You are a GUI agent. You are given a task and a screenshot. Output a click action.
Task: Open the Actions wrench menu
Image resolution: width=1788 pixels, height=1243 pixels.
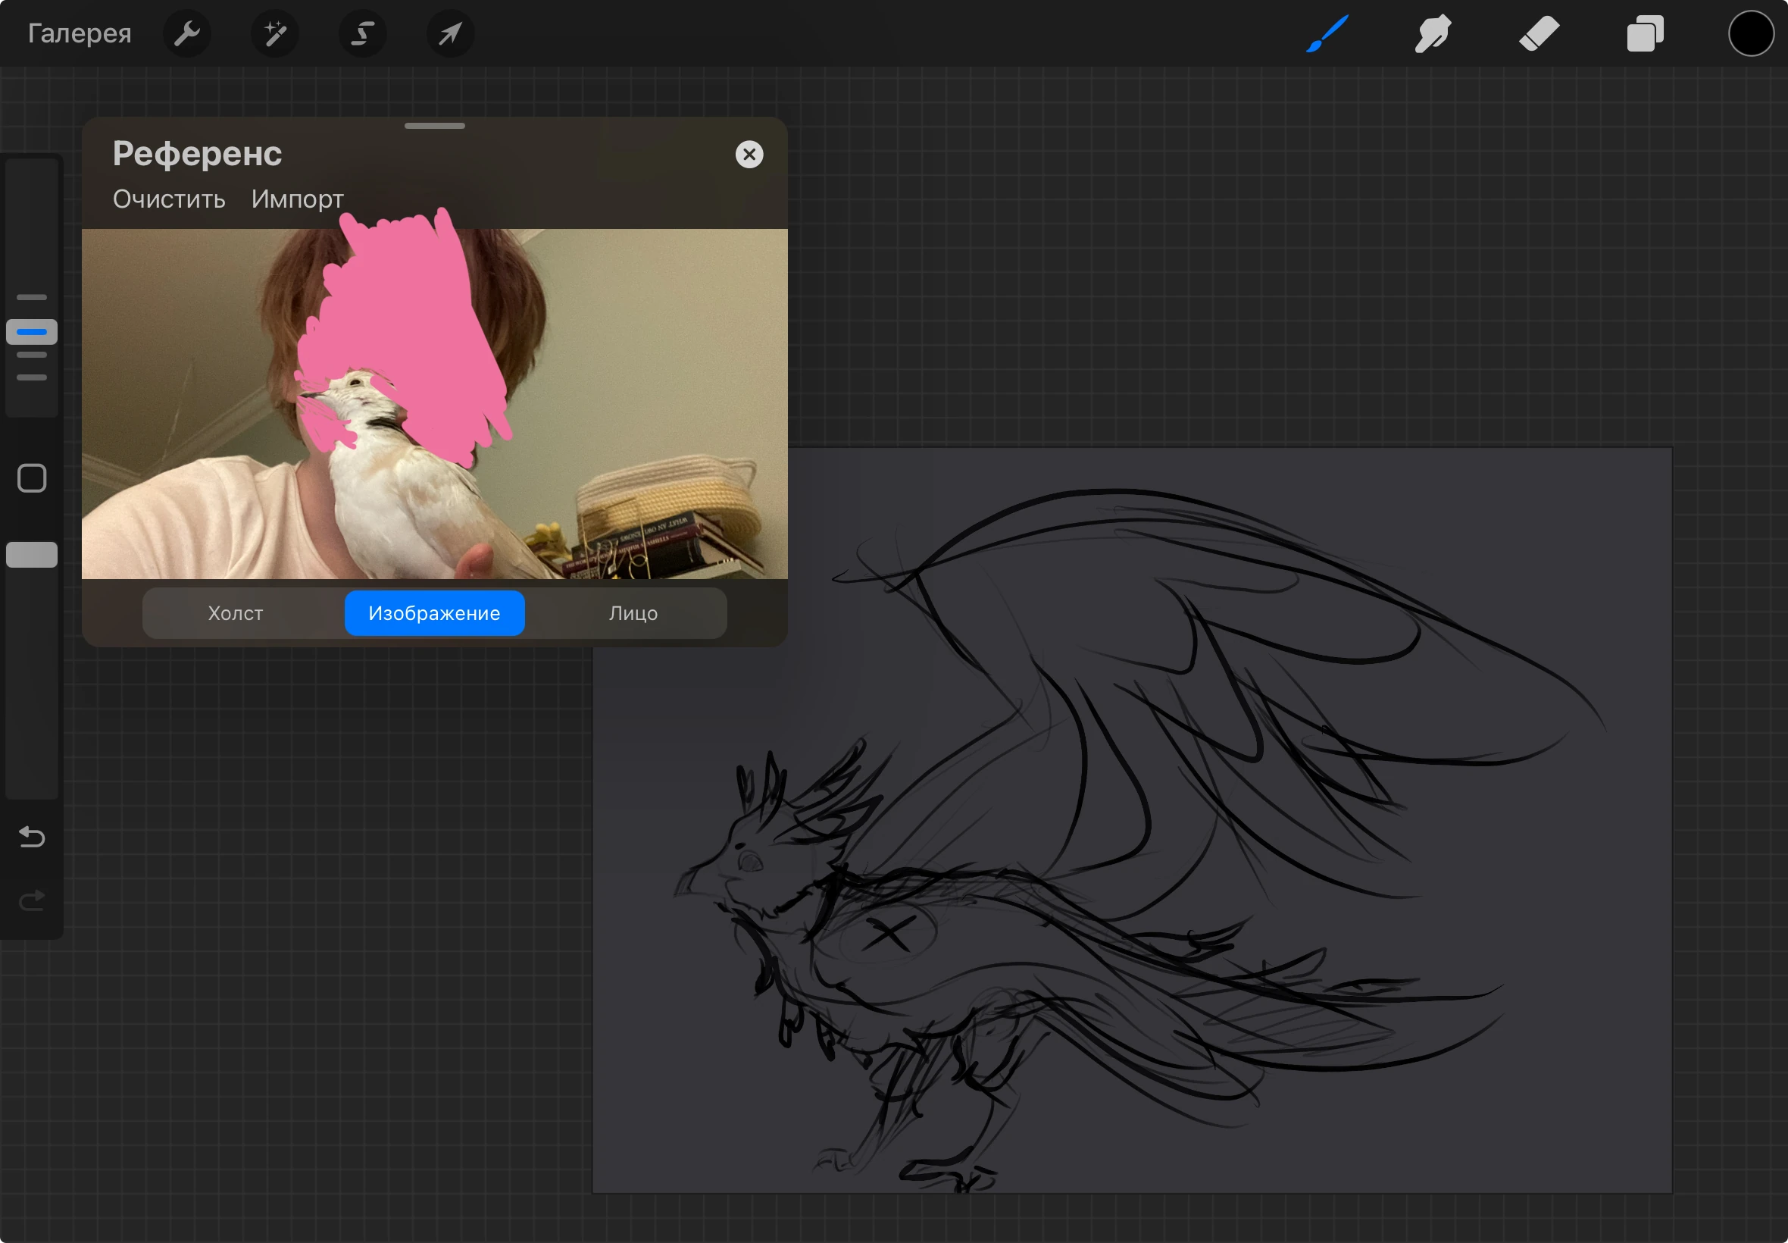(187, 33)
